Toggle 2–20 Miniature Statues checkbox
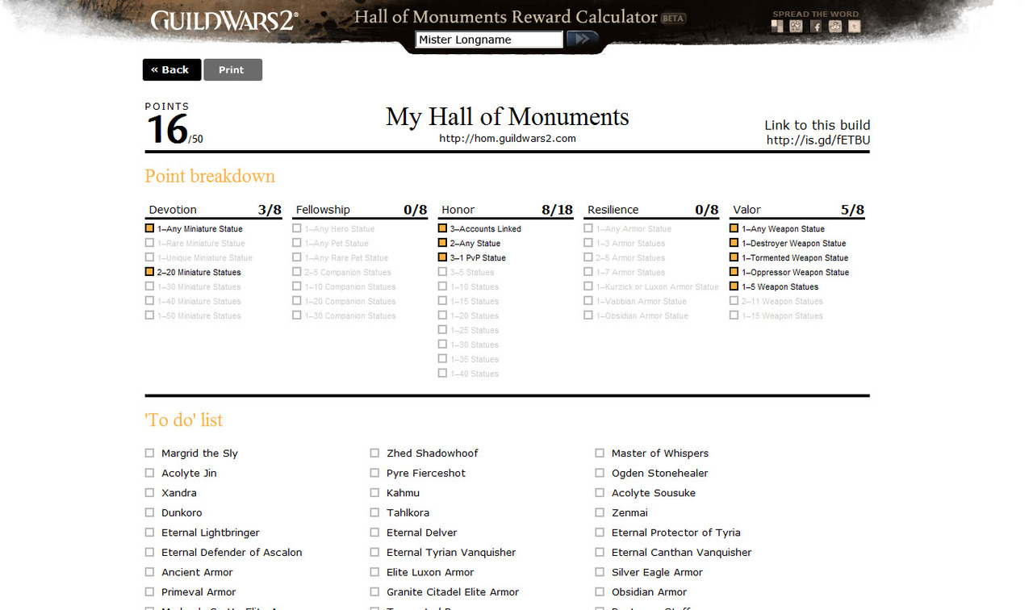 pos(149,272)
